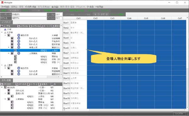Click the Col7 column header
189x116 pixels.
tap(179, 18)
